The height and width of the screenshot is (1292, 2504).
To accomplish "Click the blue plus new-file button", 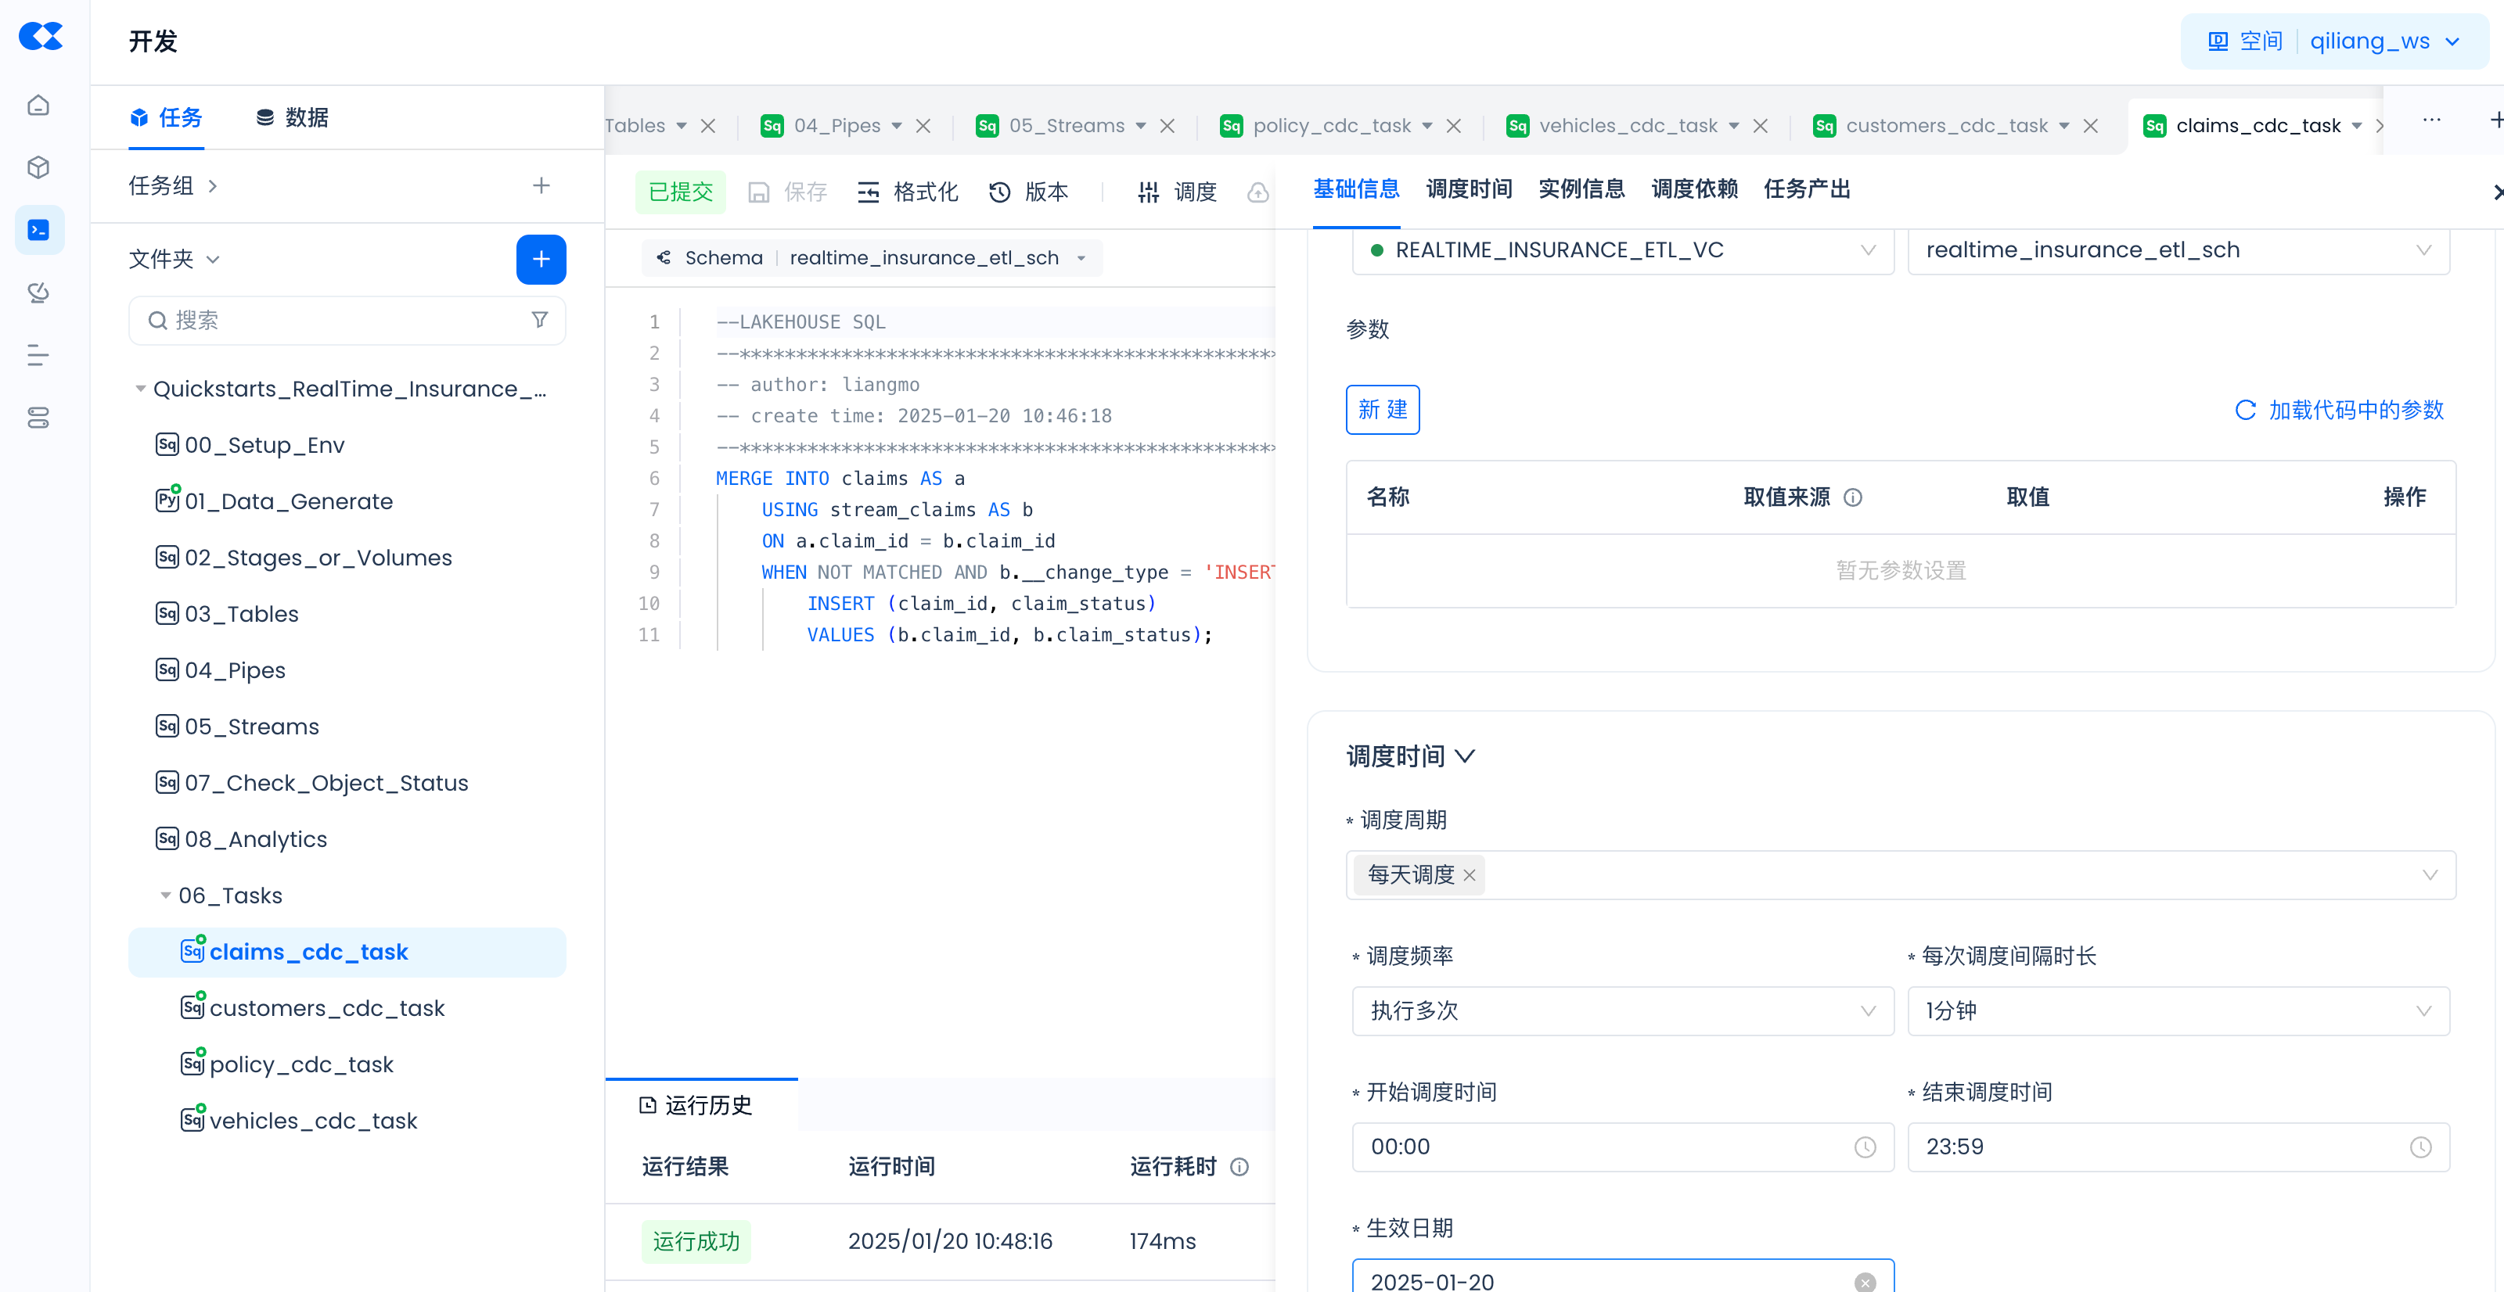I will 541,260.
